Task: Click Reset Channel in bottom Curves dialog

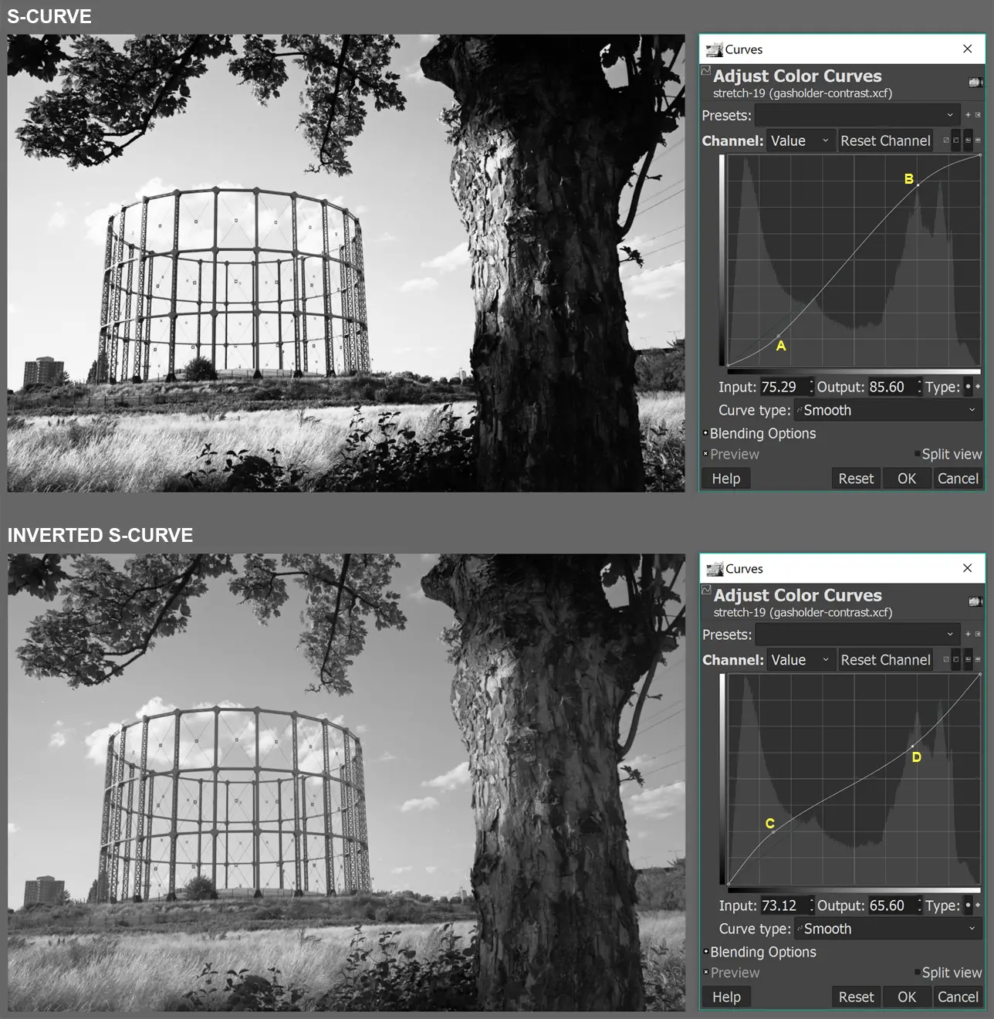Action: click(885, 659)
